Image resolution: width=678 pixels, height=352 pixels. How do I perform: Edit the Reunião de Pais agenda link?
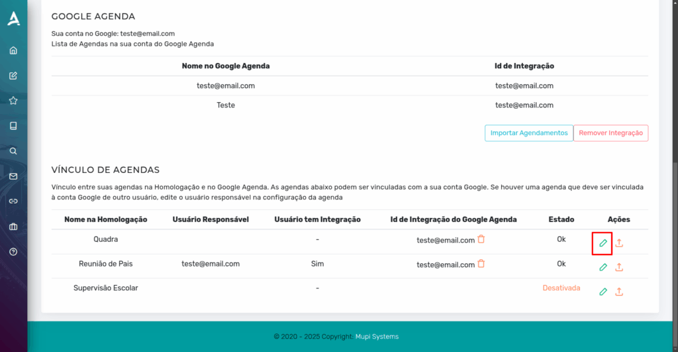pyautogui.click(x=603, y=267)
